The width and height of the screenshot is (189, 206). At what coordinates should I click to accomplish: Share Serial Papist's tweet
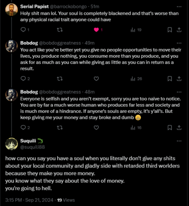click(179, 30)
